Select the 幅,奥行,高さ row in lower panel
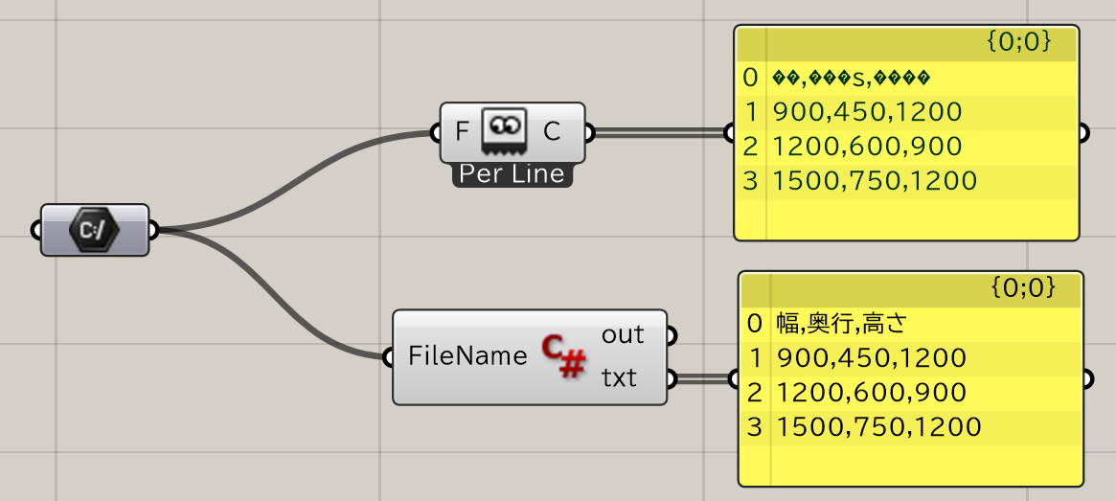 coord(912,323)
